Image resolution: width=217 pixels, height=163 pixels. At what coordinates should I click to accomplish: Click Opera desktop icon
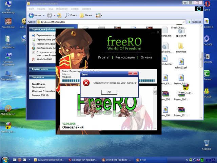pyautogui.click(x=207, y=6)
